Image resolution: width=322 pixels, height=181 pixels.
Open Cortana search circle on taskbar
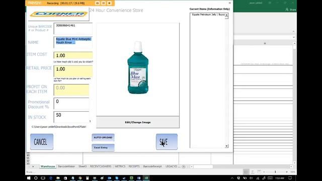click(36, 178)
